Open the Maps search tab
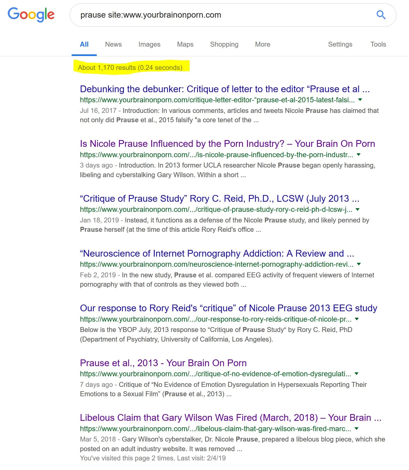 tap(185, 44)
